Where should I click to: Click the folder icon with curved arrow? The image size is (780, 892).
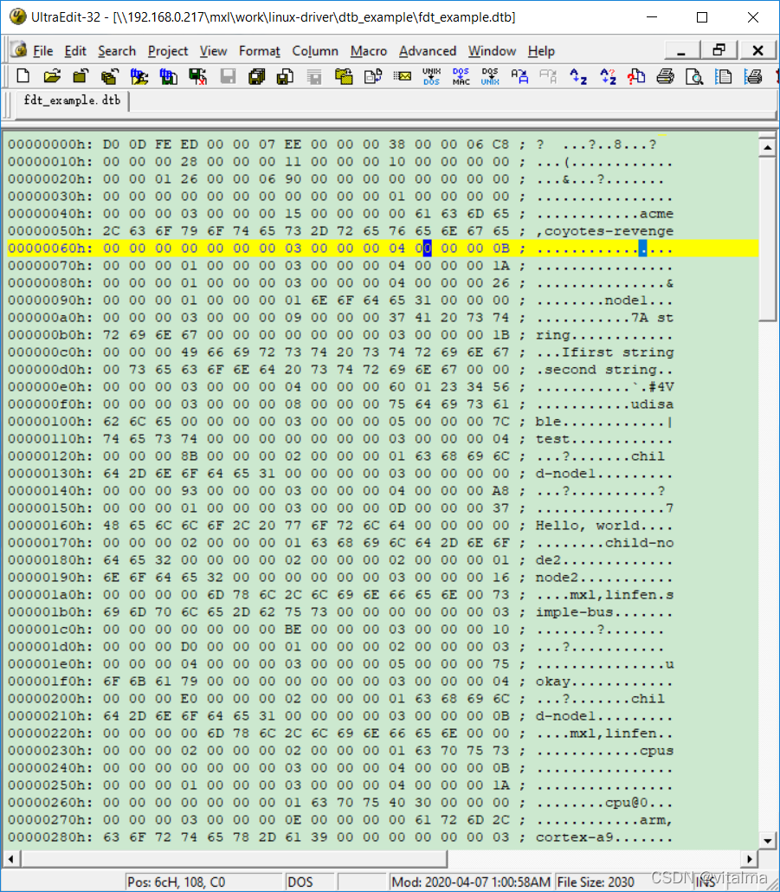tap(110, 75)
